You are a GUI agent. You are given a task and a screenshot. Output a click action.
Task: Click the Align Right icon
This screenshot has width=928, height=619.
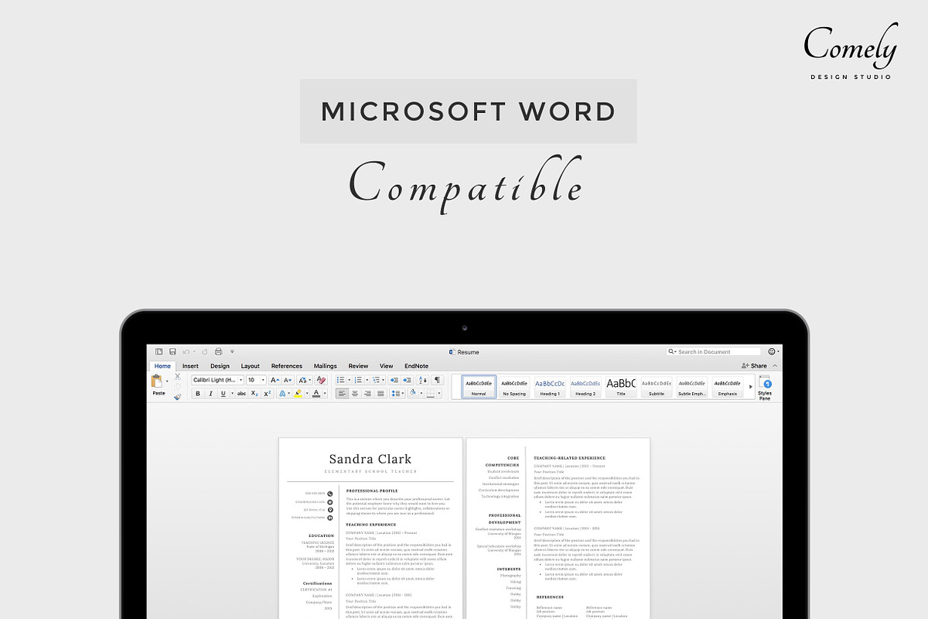point(367,393)
